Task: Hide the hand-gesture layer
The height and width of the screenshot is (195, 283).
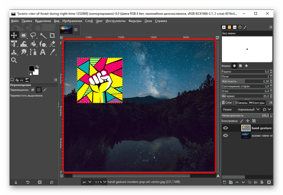Action: click(226, 128)
